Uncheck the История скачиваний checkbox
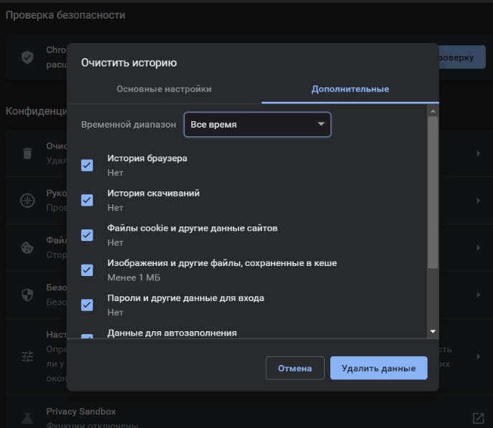Screen dimensions: 493x428 pos(87,200)
